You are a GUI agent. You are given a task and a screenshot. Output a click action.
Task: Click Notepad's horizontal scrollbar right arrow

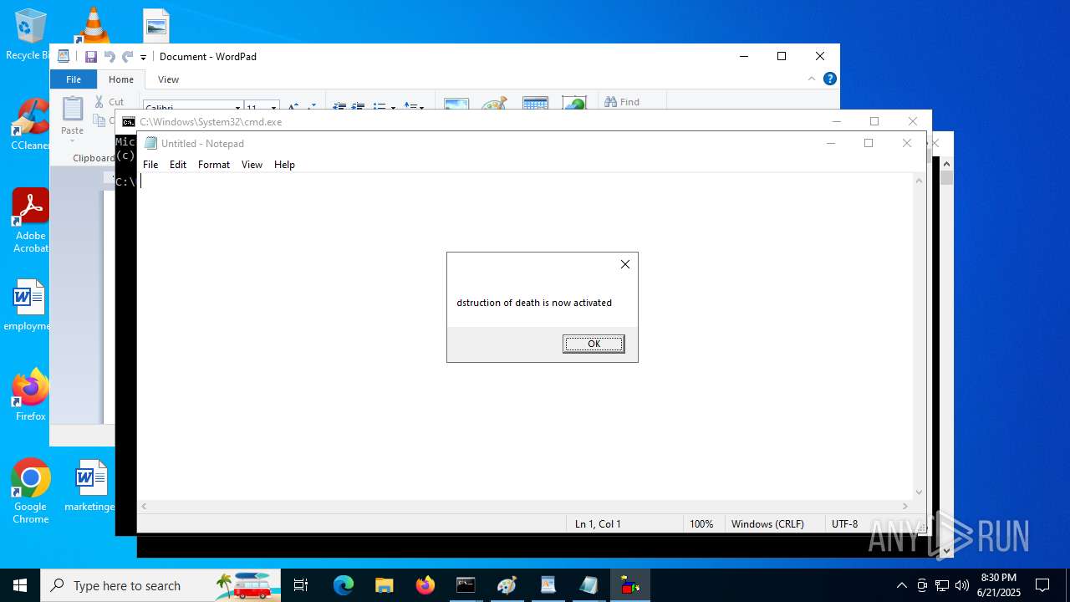pos(904,506)
